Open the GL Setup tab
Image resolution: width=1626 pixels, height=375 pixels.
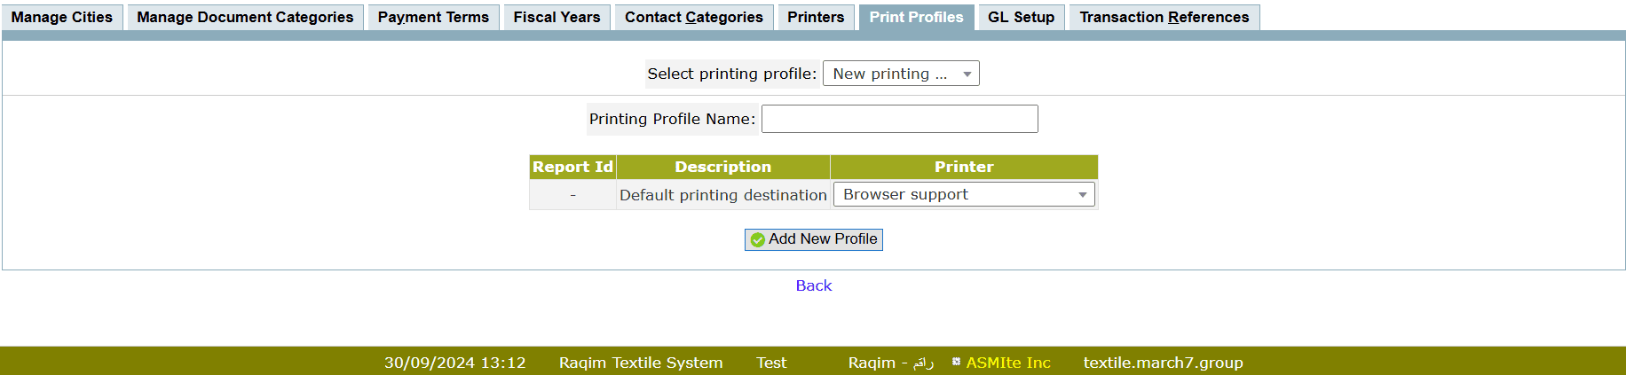[x=1021, y=17]
